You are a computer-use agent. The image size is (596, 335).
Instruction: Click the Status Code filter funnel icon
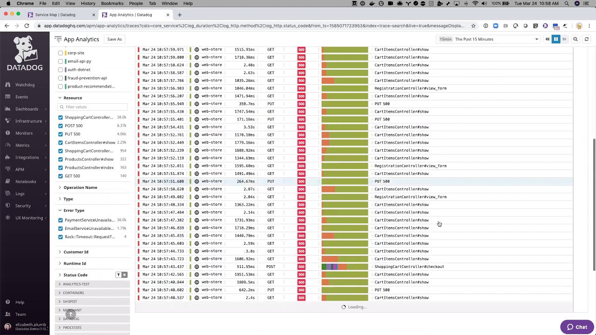click(118, 275)
